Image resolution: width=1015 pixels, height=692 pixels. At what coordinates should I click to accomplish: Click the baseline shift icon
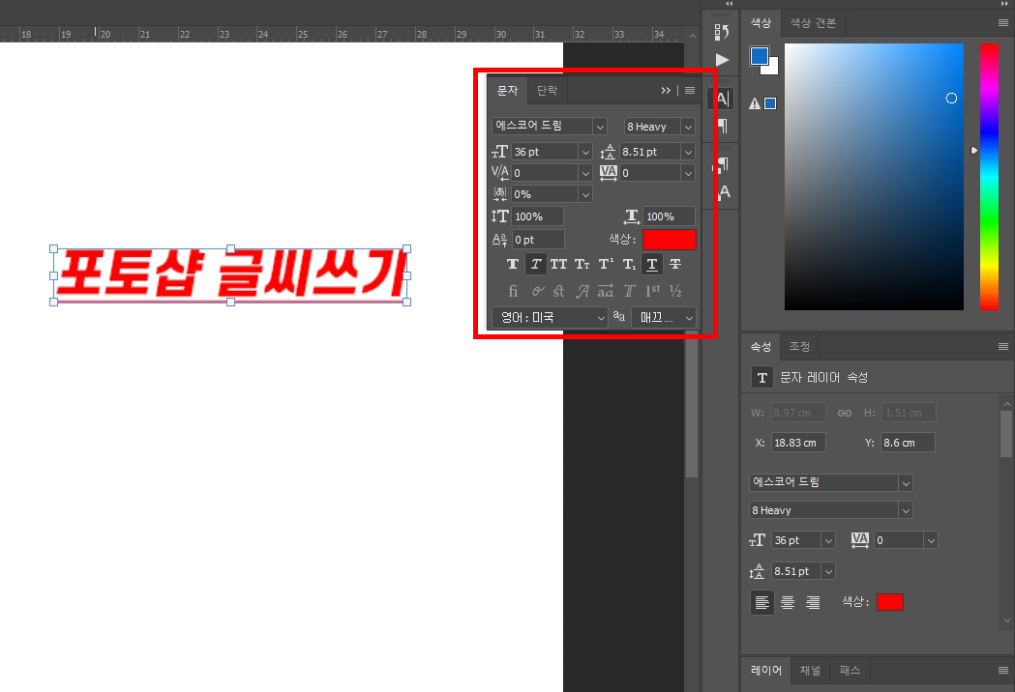point(499,240)
